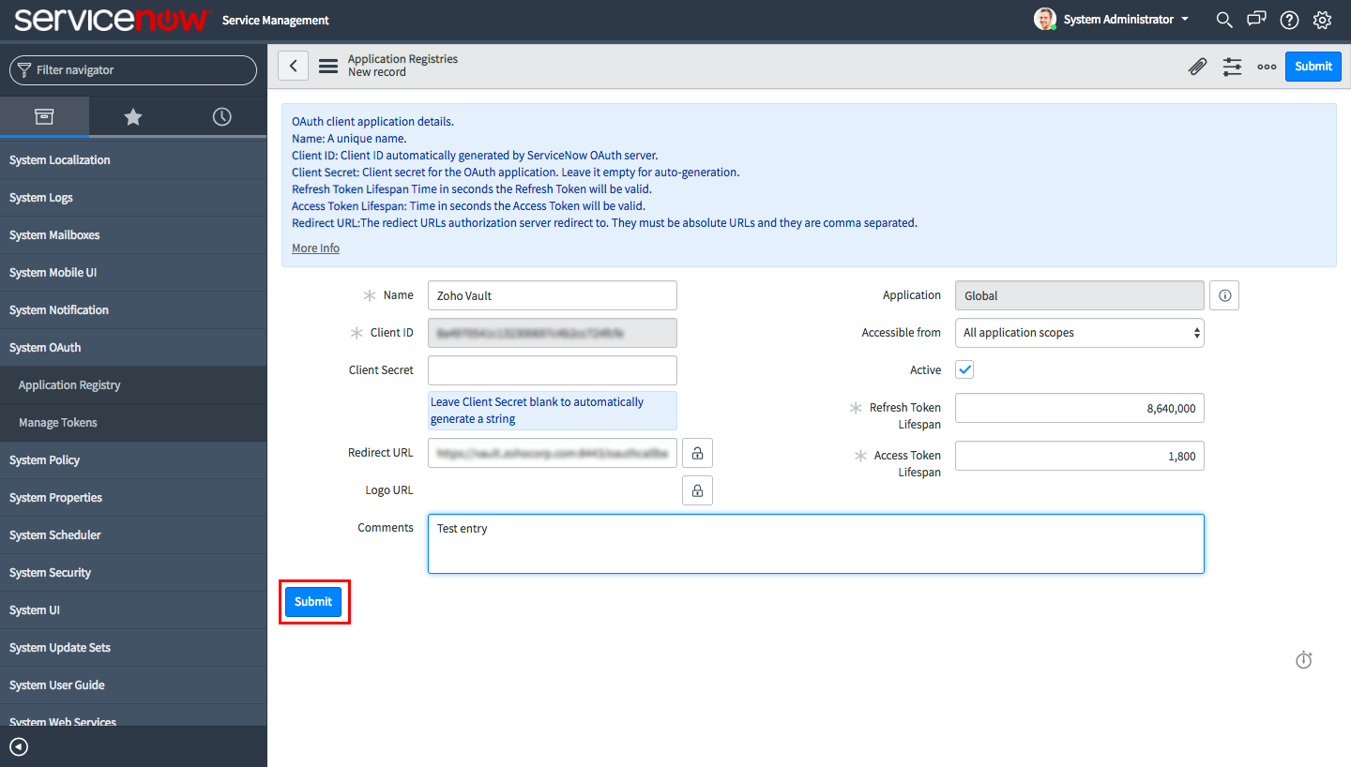
Task: Switch to the Favorites star tab
Action: point(133,116)
